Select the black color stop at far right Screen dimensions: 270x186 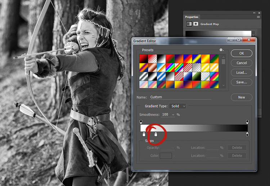tap(247, 135)
